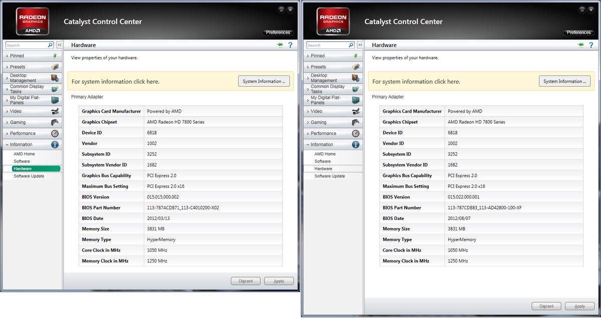Click '1050 MHz' core clock in the left window
The image size is (601, 318).
(157, 250)
